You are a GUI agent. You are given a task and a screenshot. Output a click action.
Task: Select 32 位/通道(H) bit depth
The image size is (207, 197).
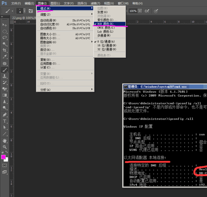coord(110,49)
